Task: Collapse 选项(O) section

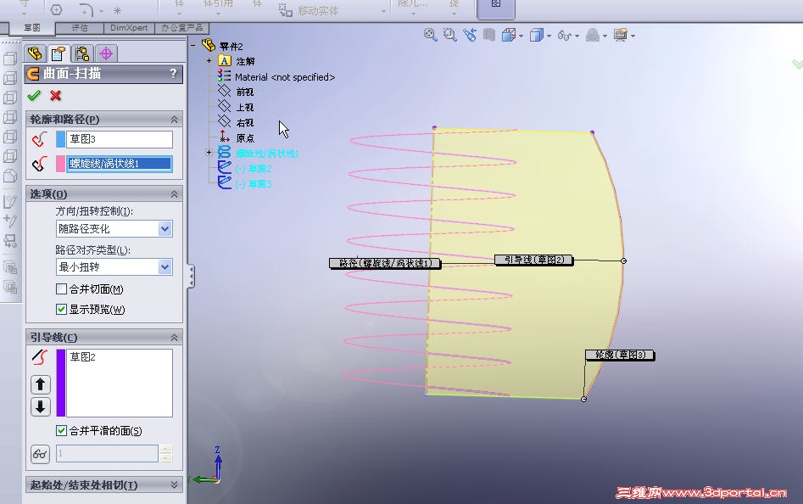Action: [x=174, y=194]
